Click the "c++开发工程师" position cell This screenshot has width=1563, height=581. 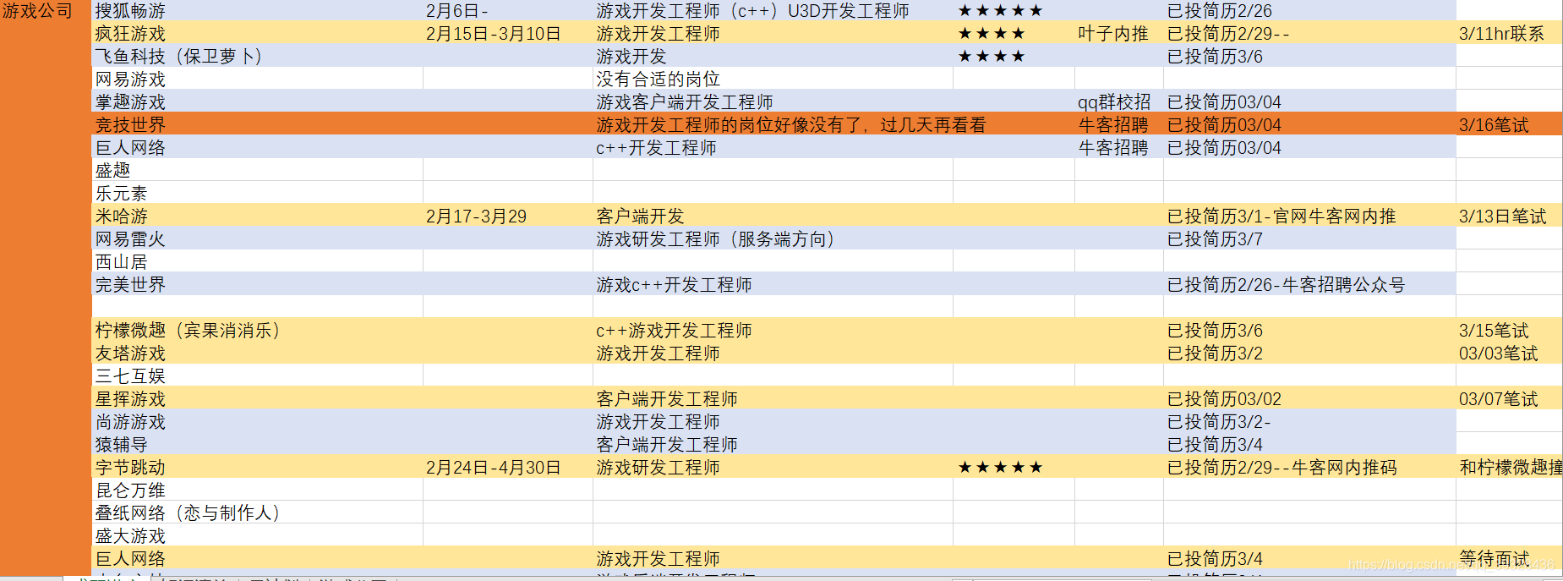(773, 147)
